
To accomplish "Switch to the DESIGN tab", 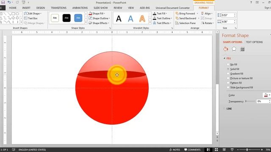I will point(41,8).
